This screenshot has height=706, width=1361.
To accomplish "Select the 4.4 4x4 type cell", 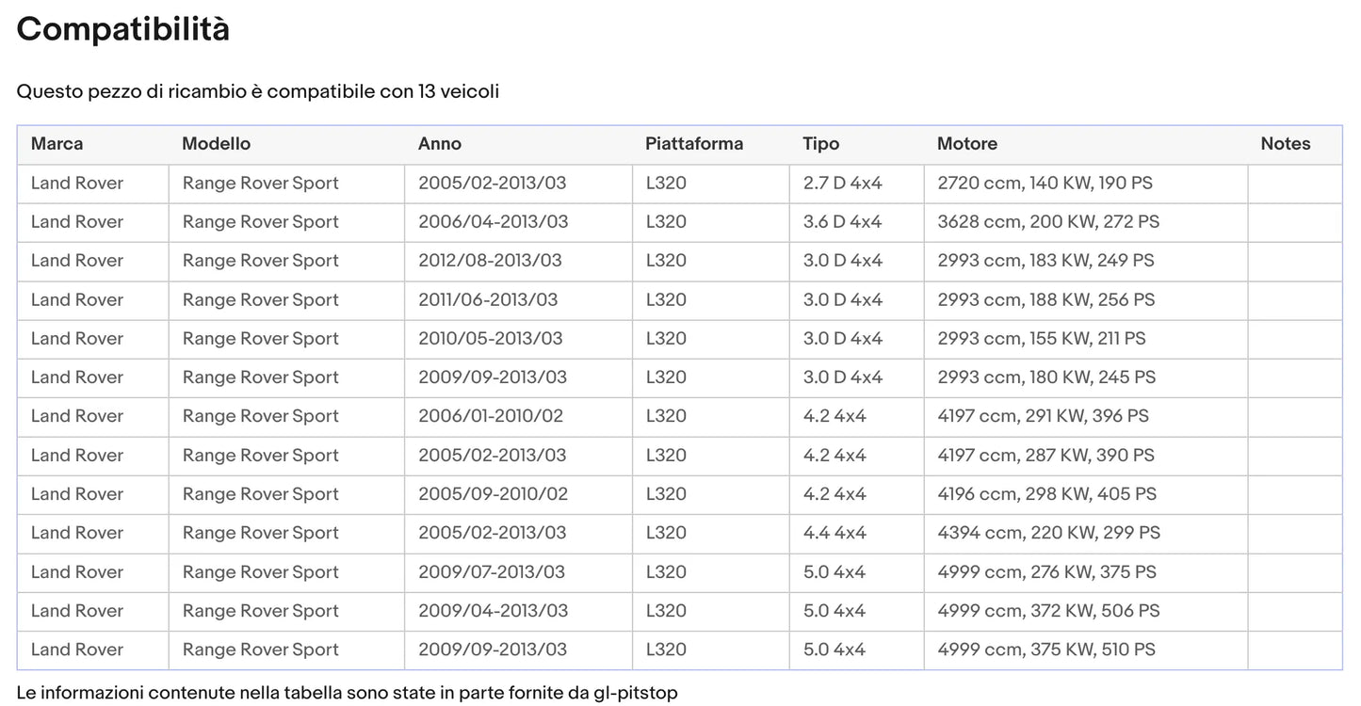I will point(834,533).
